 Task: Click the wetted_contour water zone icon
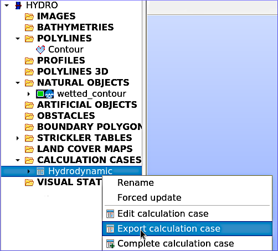(49, 94)
